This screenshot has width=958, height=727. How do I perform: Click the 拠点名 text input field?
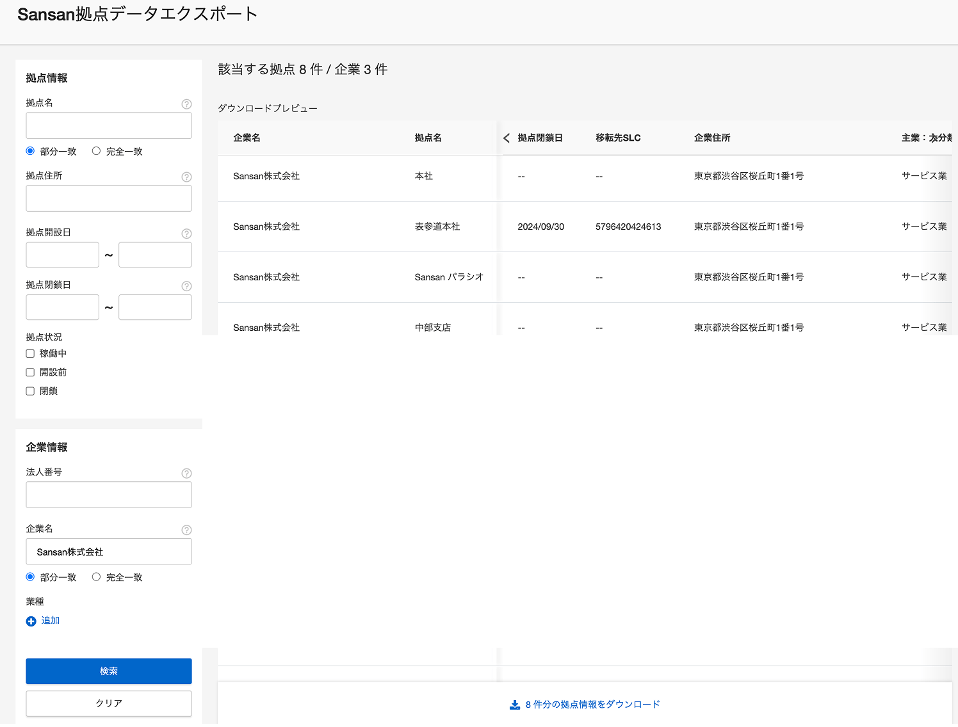point(109,126)
